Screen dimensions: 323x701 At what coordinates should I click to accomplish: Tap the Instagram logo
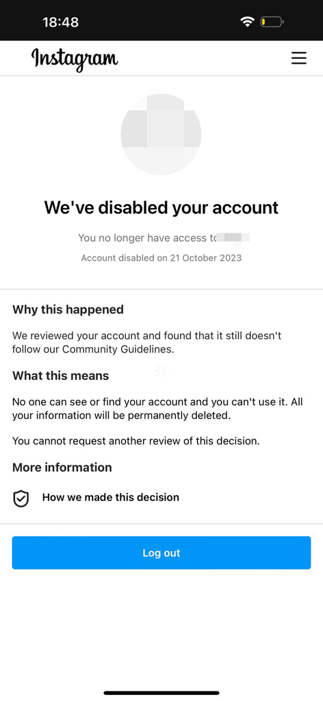(75, 59)
